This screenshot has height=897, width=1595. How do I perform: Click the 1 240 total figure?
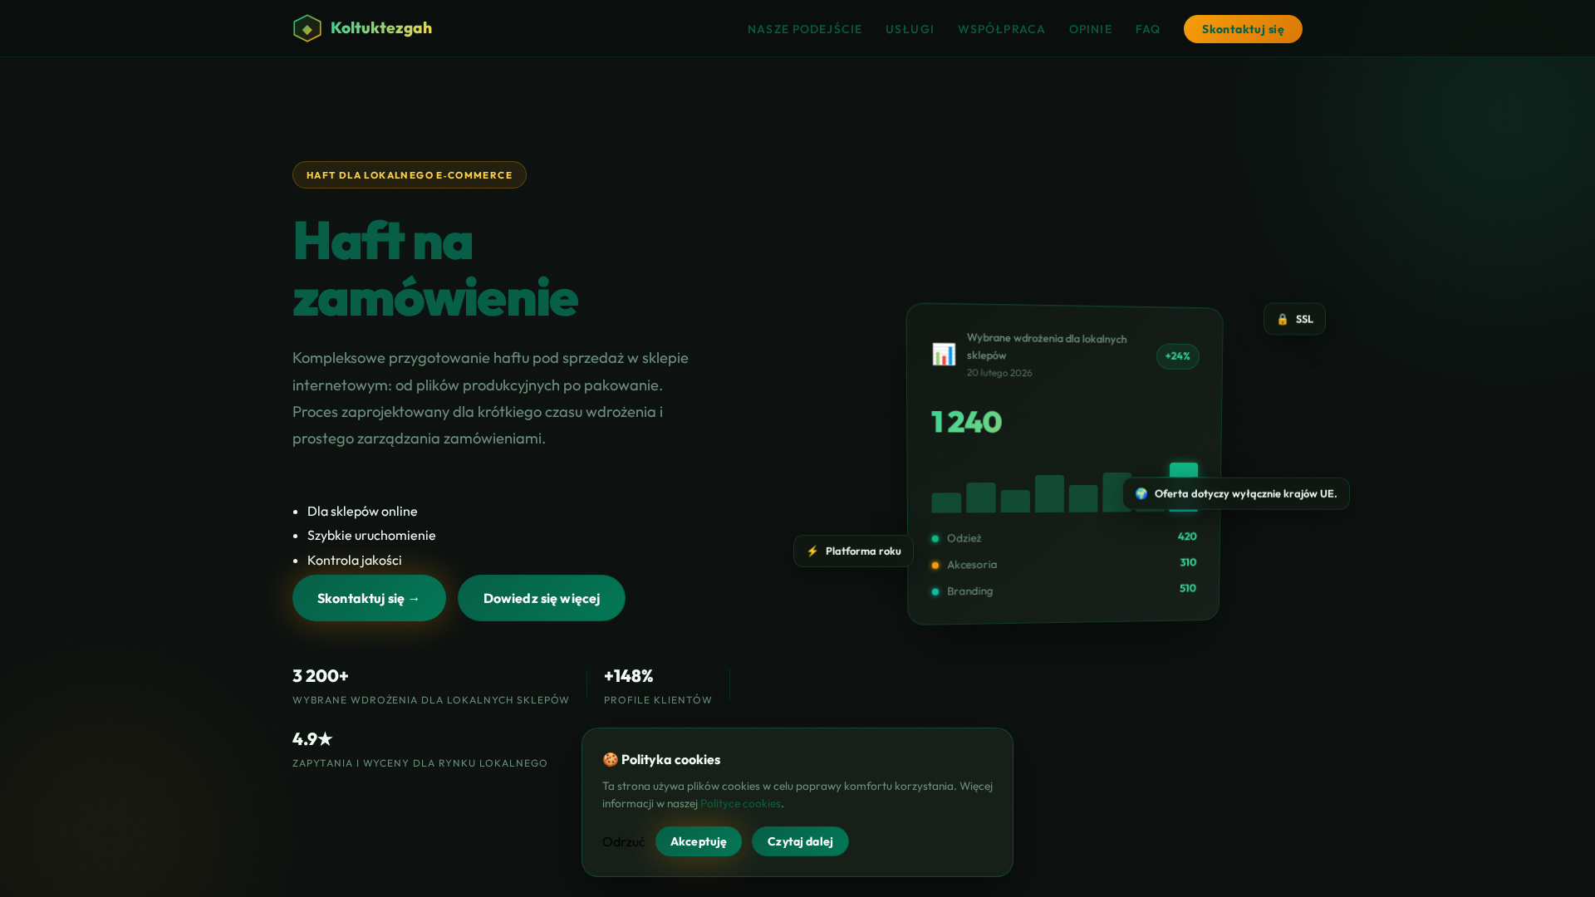(966, 422)
